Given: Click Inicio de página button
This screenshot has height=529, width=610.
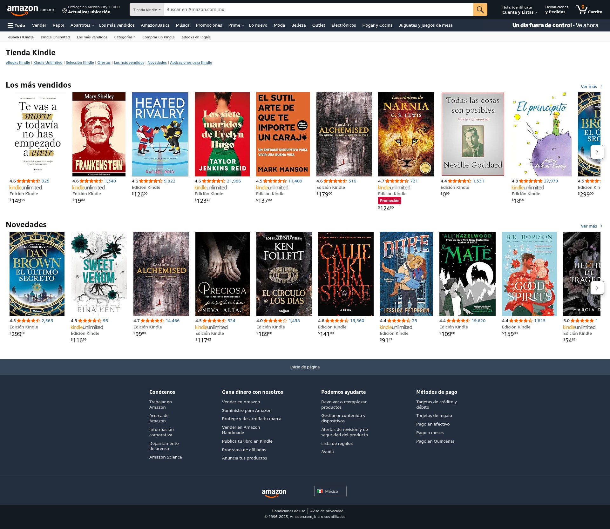Looking at the screenshot, I should click(x=305, y=367).
